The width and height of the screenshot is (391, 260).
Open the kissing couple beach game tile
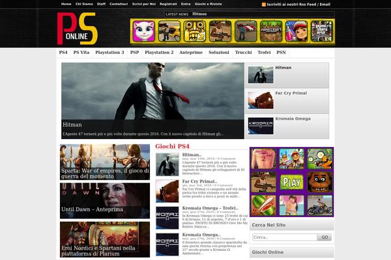tap(291, 205)
